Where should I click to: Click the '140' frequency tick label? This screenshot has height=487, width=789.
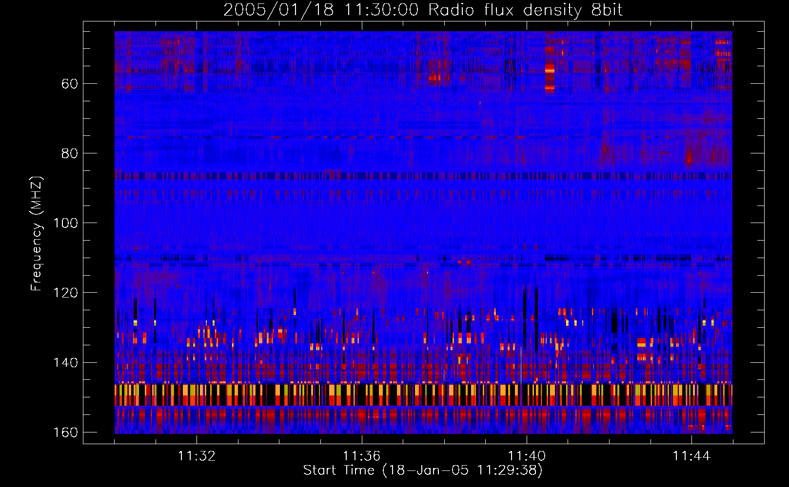(65, 363)
